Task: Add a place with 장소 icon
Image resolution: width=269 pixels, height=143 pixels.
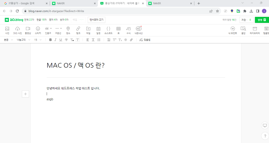Action: click(68, 30)
